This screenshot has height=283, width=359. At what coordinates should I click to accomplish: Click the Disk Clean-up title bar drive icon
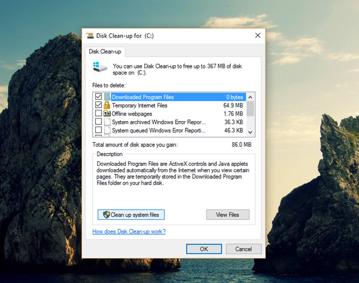[90, 36]
